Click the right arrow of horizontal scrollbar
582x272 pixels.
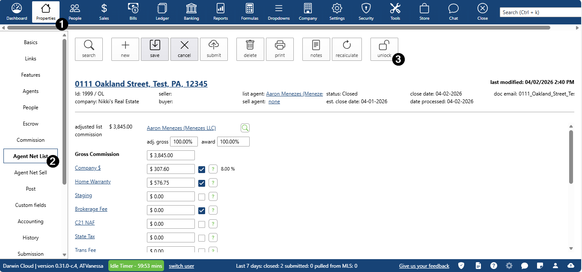pos(578,27)
